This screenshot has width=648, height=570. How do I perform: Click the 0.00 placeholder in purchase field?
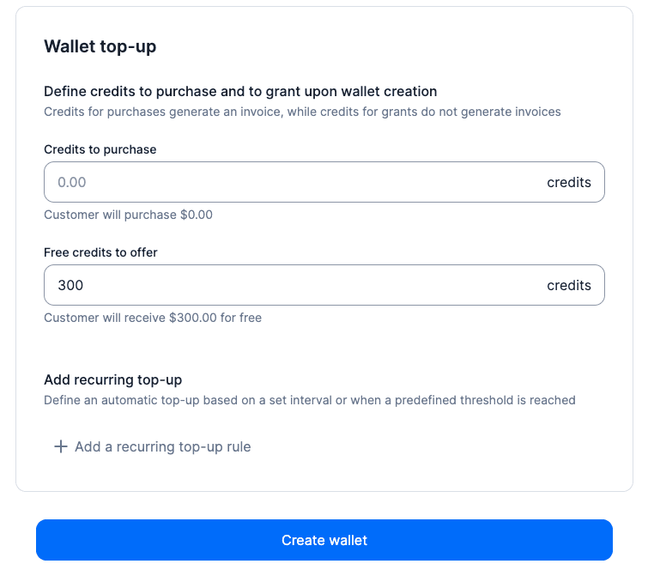click(72, 182)
